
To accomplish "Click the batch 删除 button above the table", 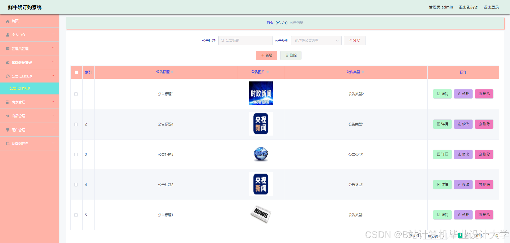I will click(291, 55).
